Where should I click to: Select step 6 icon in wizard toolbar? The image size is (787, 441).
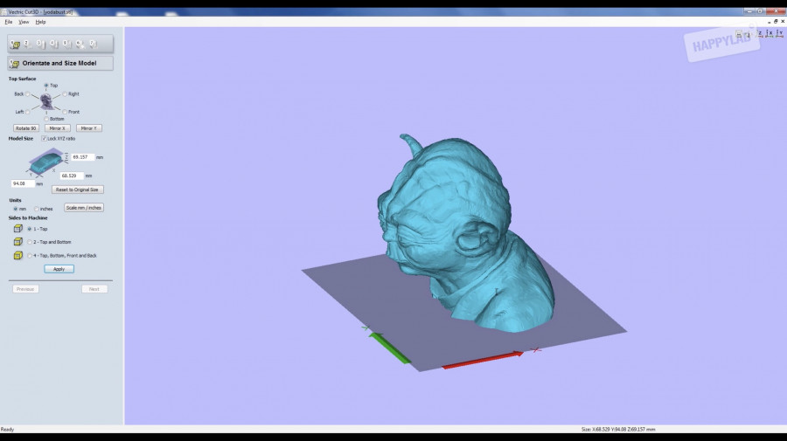tap(80, 44)
